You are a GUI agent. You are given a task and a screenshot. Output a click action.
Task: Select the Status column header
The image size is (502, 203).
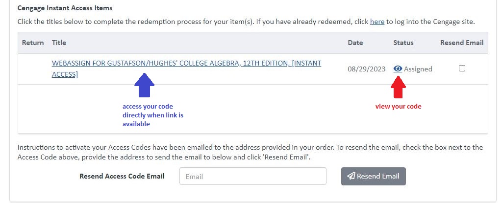(403, 43)
